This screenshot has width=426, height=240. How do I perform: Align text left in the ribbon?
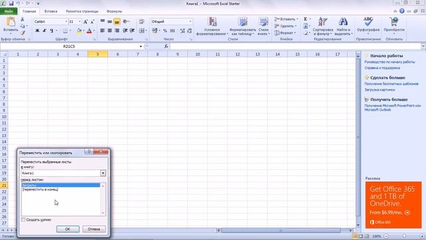coord(103,31)
